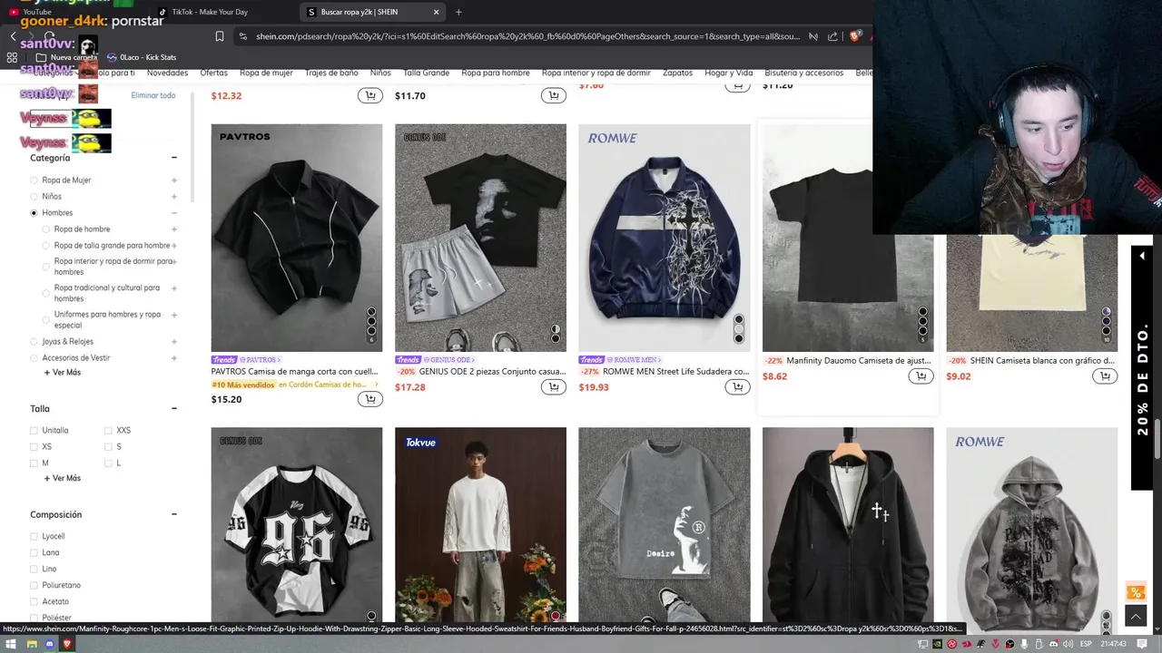Collapse the Categoría filter section
This screenshot has height=653, width=1162.
click(x=173, y=158)
